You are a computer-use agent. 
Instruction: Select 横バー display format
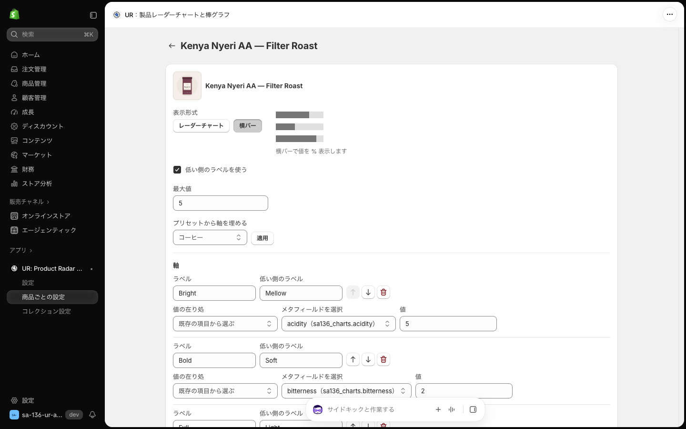point(248,126)
